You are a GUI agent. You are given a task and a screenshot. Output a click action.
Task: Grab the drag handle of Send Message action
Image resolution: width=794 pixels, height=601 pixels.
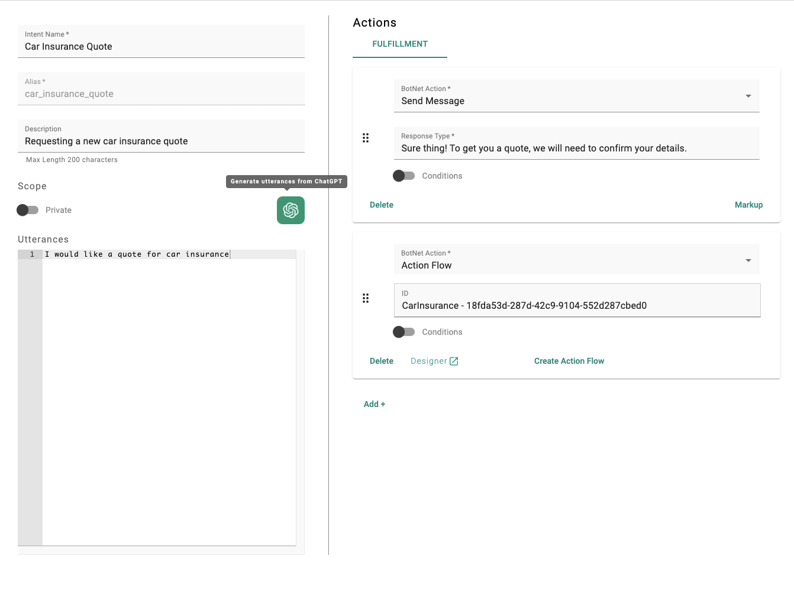(x=366, y=138)
